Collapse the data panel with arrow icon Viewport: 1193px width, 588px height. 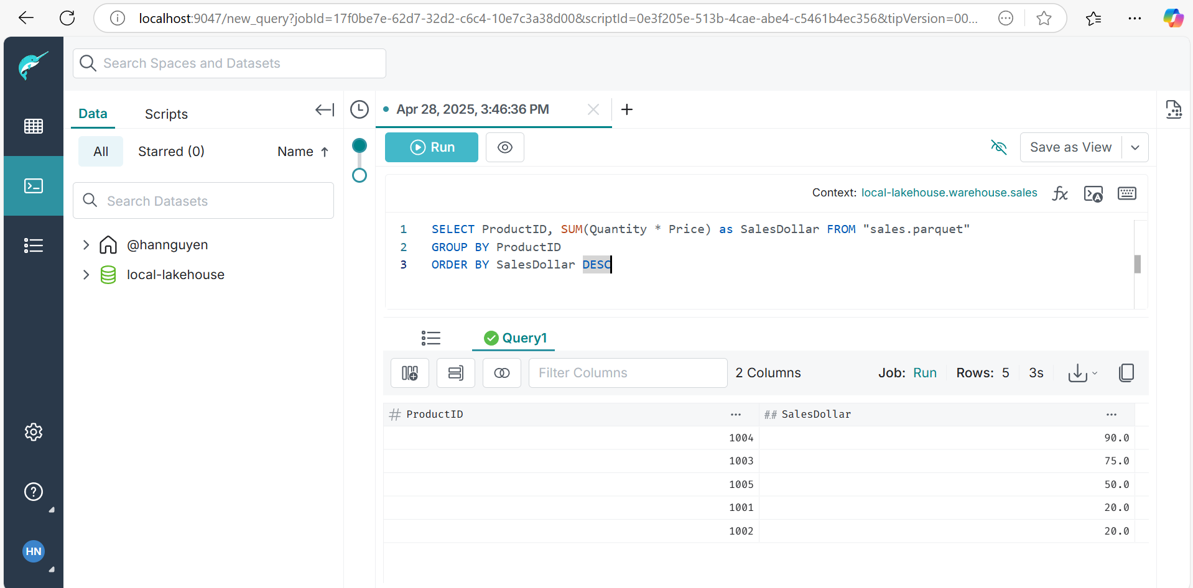(x=325, y=110)
